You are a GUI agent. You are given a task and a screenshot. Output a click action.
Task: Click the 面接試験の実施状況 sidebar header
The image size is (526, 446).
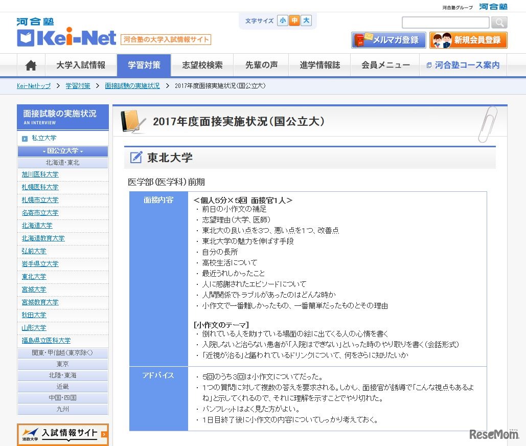(63, 117)
